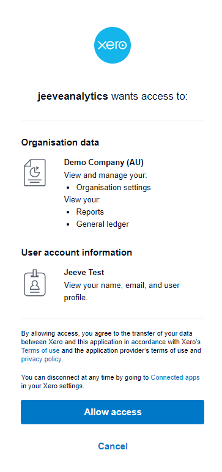Open the privacy policy link

[x=41, y=359]
